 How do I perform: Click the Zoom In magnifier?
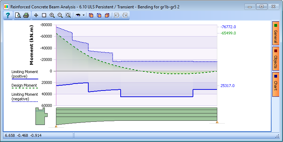click(x=52, y=15)
